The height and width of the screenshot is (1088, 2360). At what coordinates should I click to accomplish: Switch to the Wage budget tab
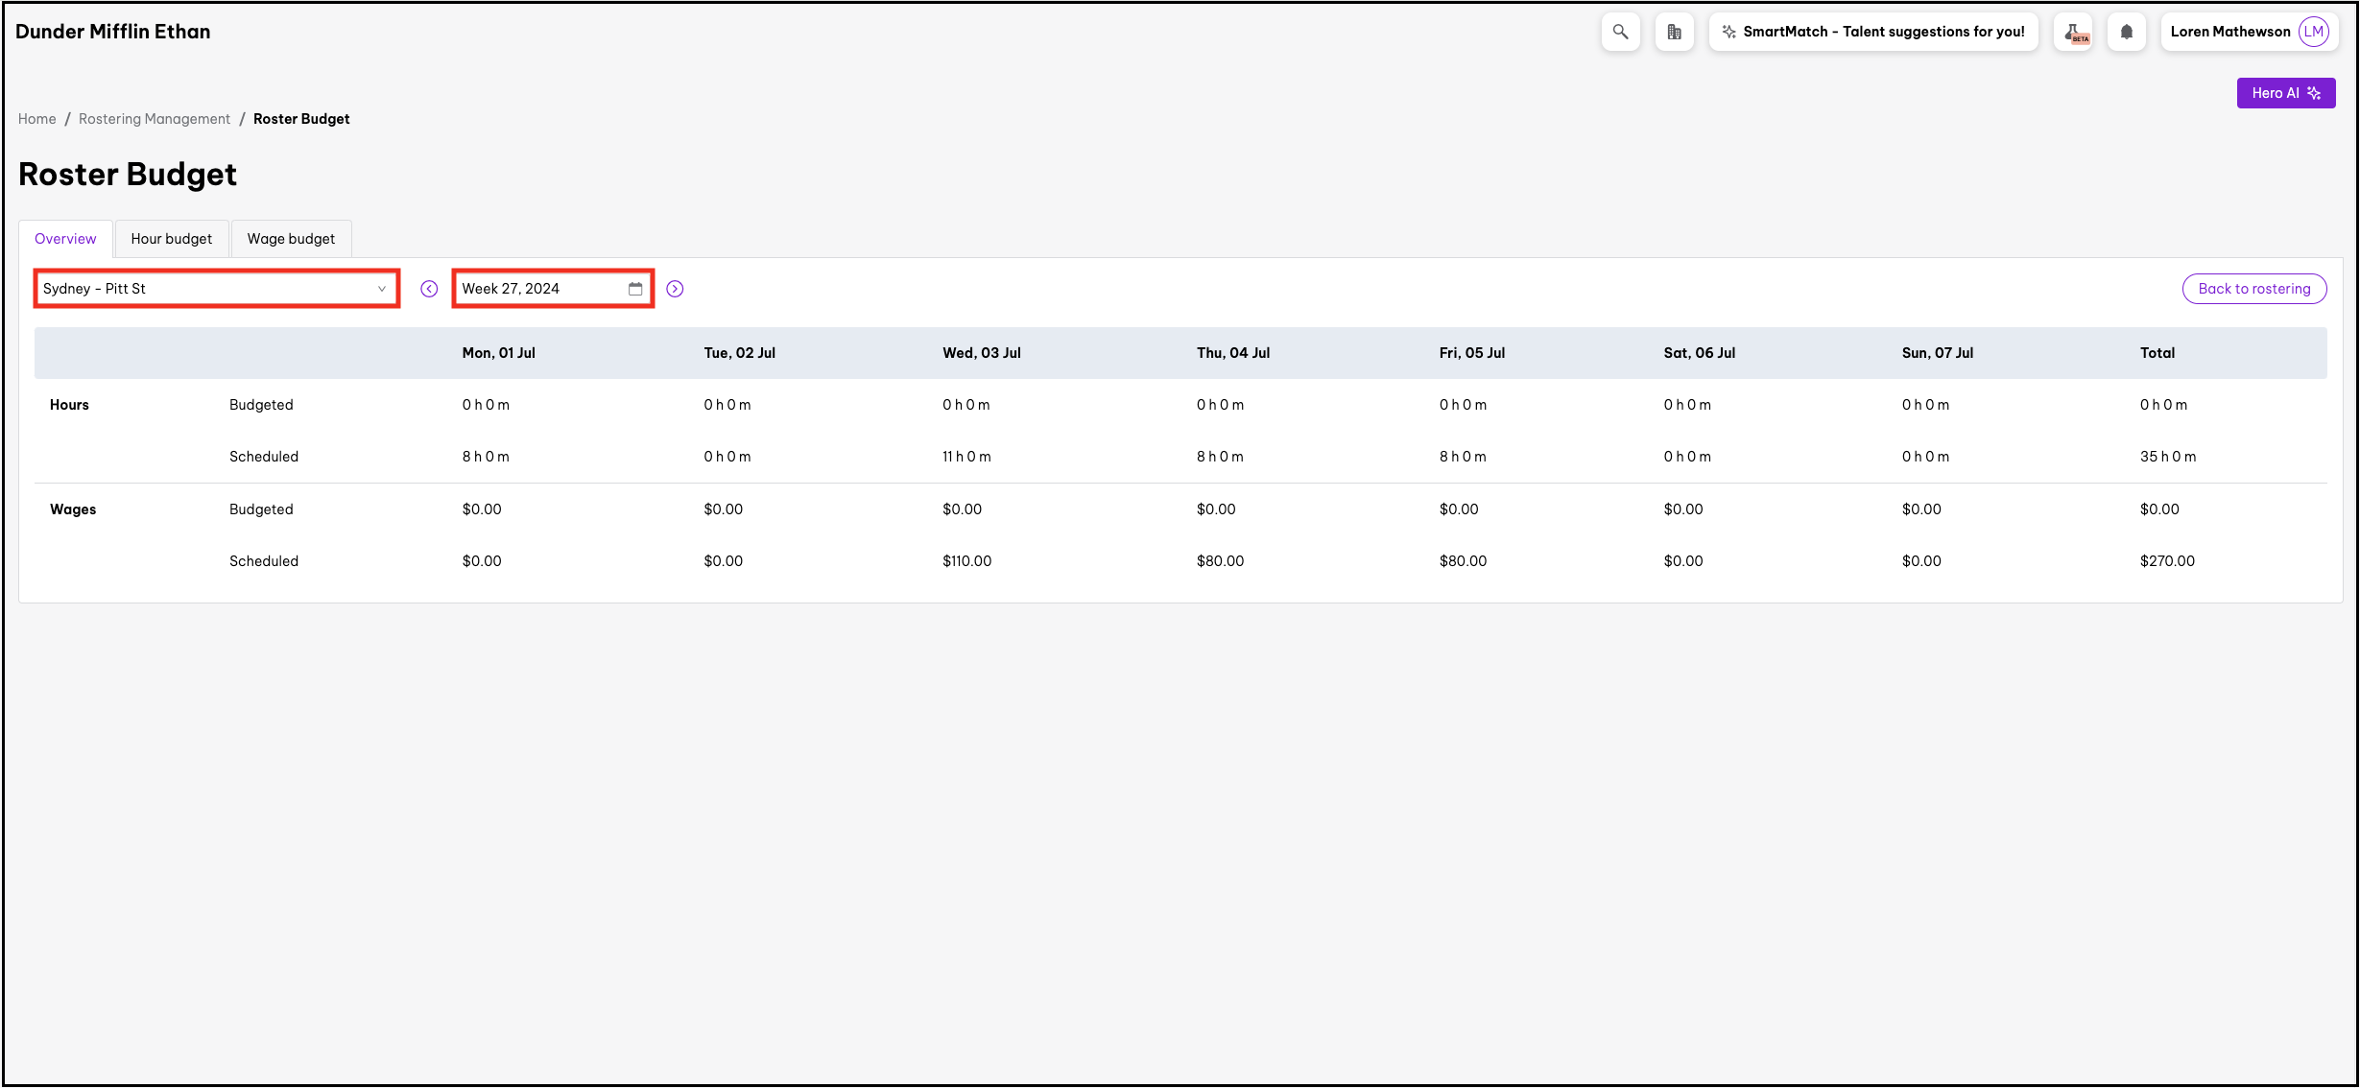pos(291,239)
